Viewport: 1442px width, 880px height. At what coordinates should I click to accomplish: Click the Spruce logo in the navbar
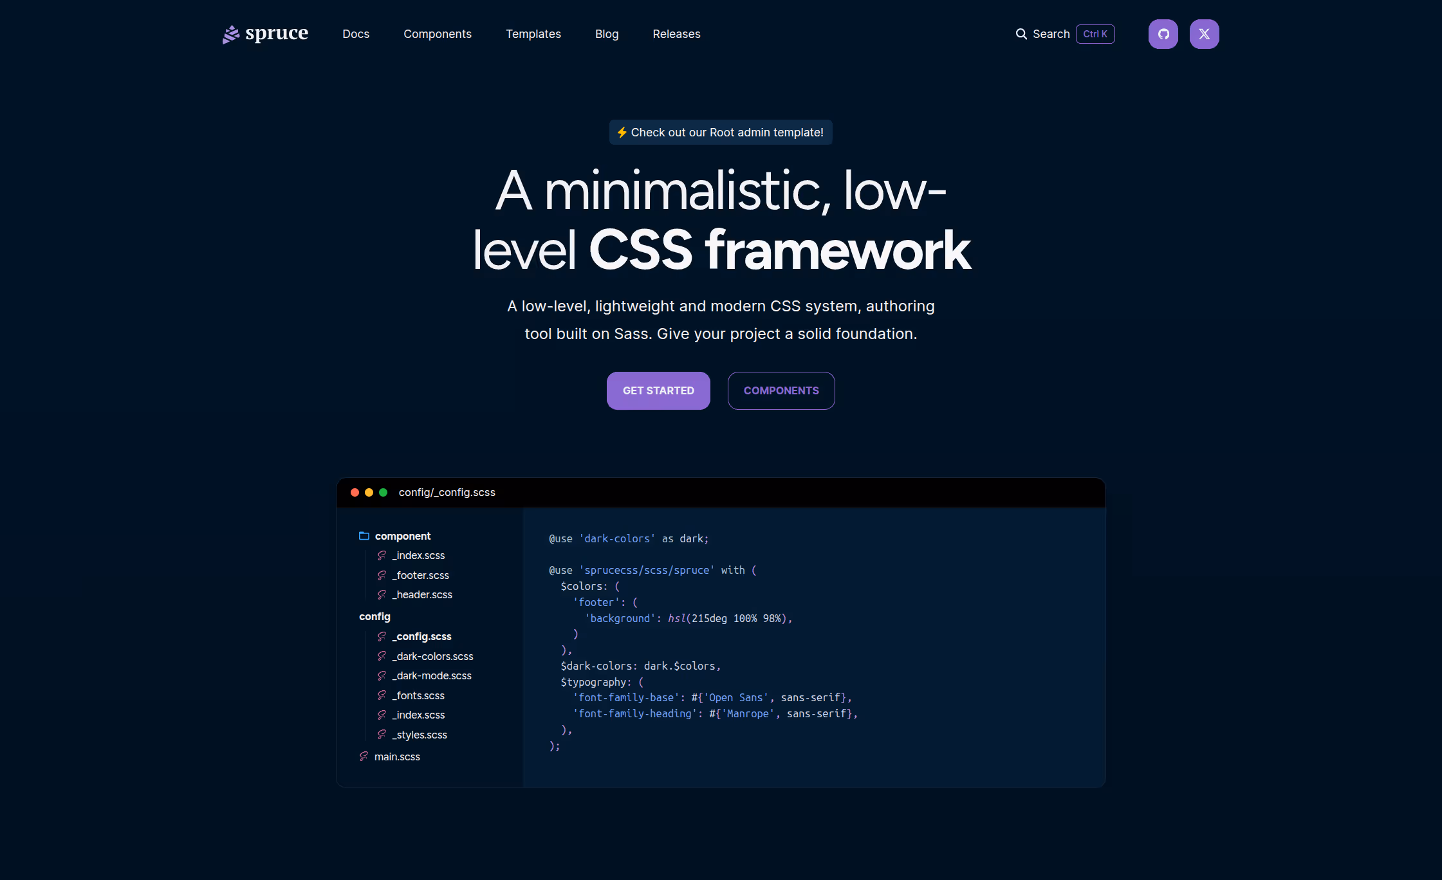click(x=264, y=33)
